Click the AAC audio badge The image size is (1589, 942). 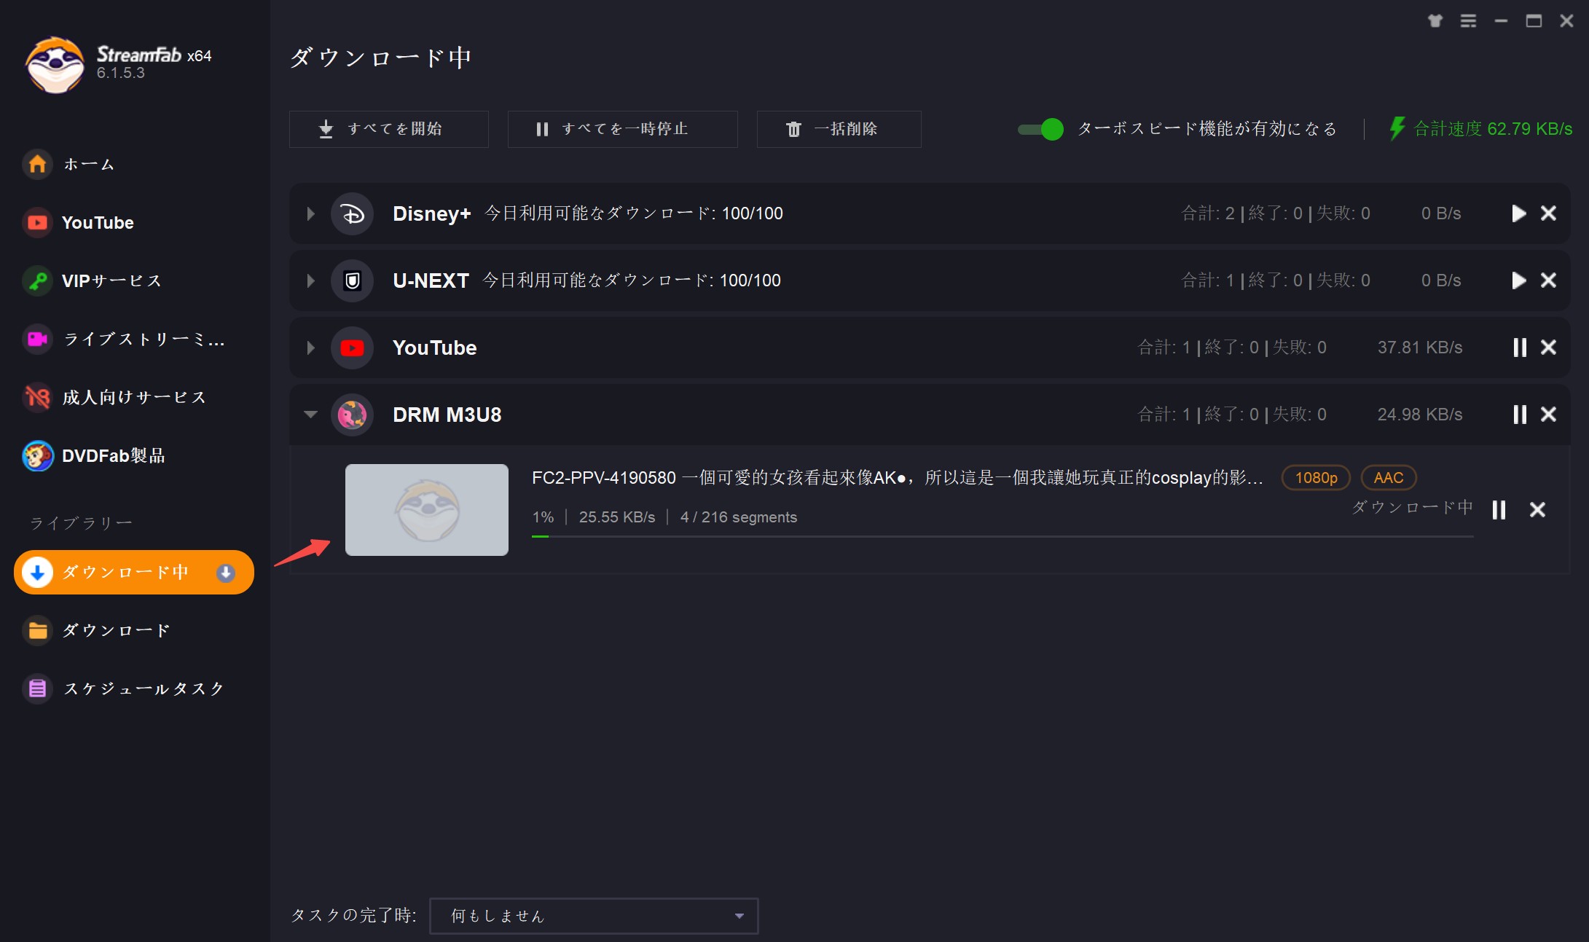[1389, 478]
